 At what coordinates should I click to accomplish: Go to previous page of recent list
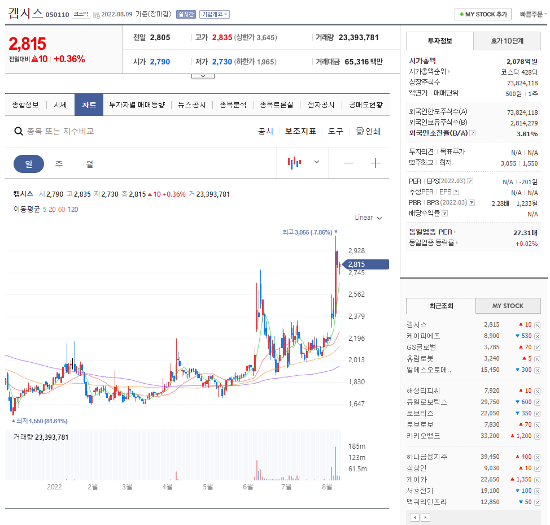(415, 517)
